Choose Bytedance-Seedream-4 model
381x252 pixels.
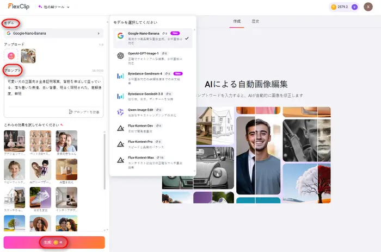click(x=152, y=78)
